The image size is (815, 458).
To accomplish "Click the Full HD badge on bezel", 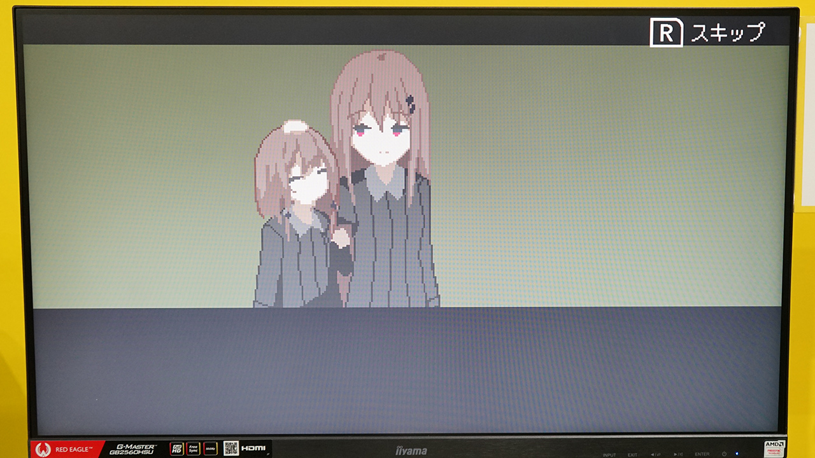I will tap(177, 448).
